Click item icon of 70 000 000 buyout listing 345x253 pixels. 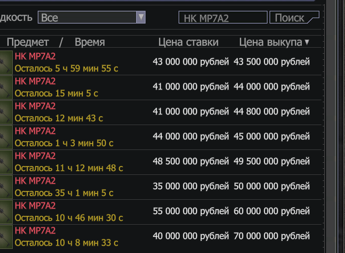click(6, 236)
